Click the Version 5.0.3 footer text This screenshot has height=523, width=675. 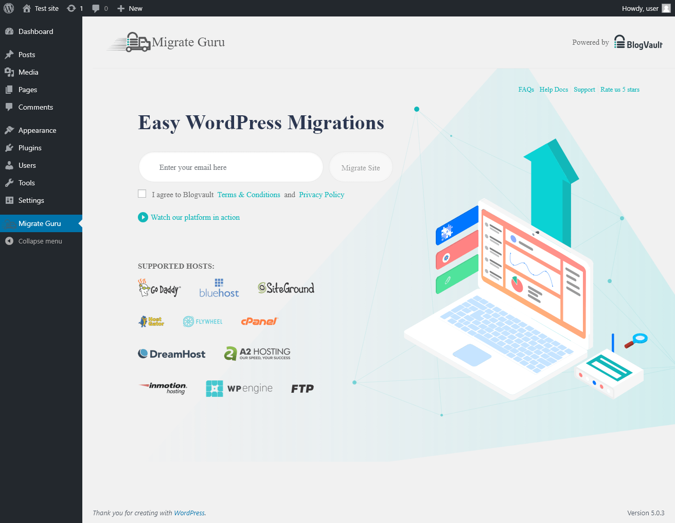point(646,513)
